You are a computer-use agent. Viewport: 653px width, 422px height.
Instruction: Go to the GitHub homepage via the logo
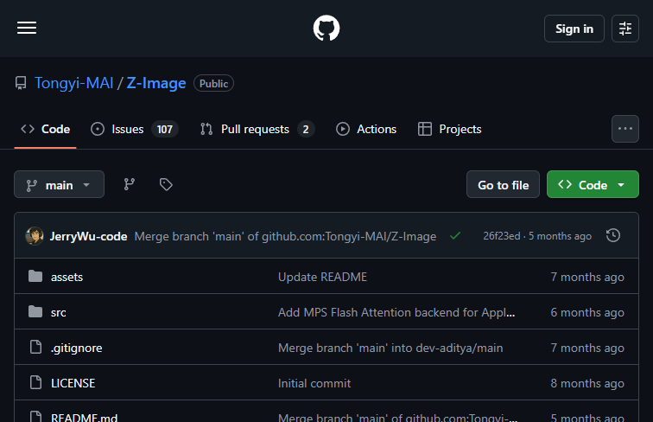(x=326, y=28)
